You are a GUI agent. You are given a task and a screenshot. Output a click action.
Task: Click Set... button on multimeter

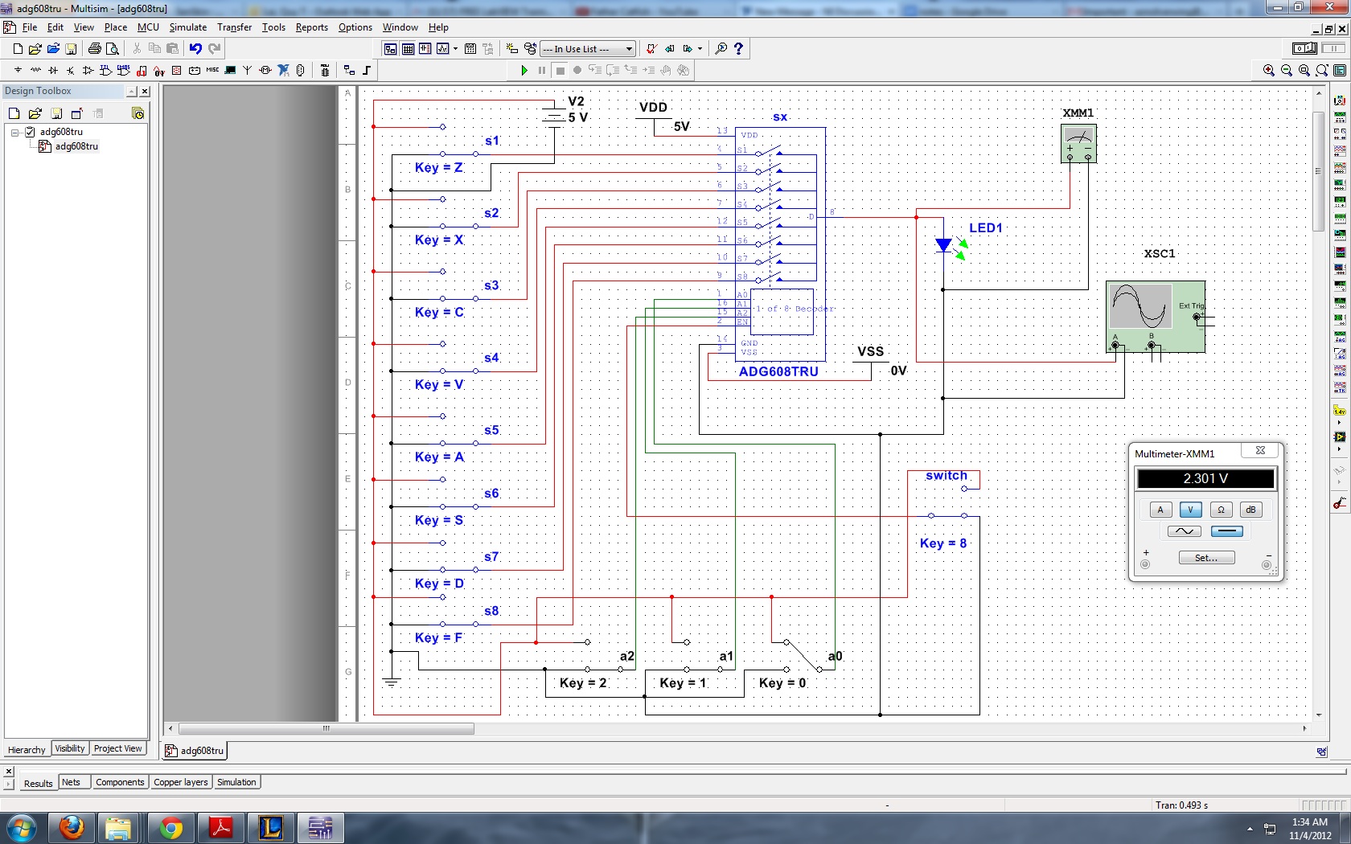point(1206,558)
